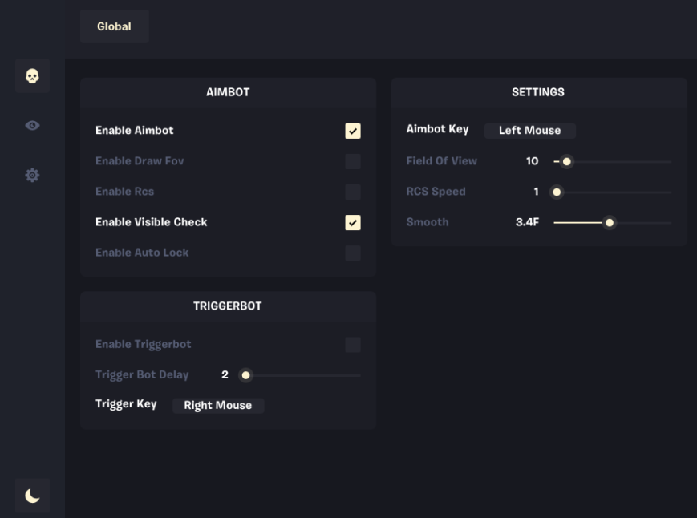Screen dimensions: 697x518
Task: Open the Trigger Key Right Mouse selector
Action: pyautogui.click(x=218, y=406)
